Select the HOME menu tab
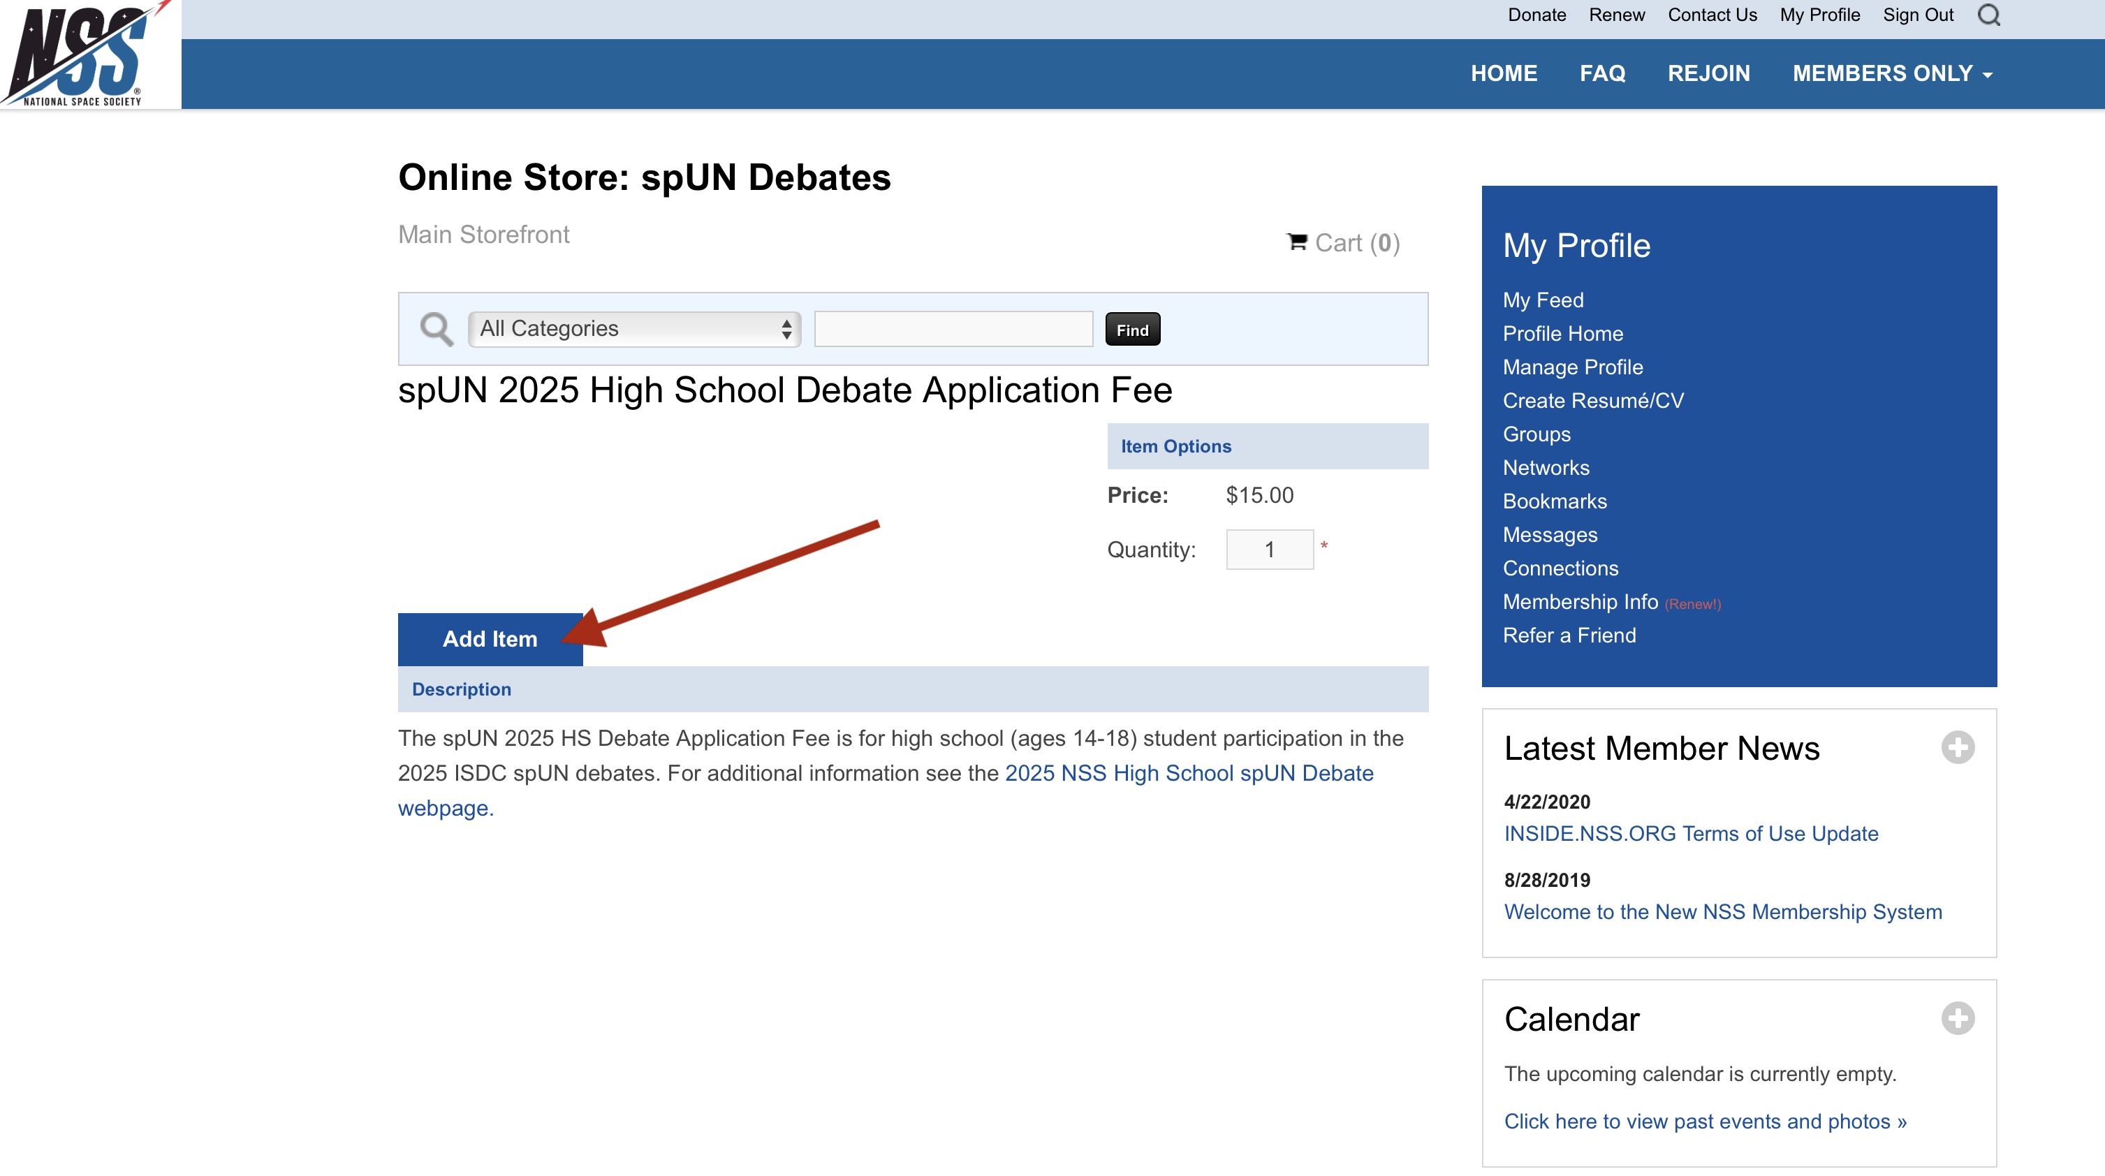Screen dimensions: 2105x1176 coord(1502,72)
